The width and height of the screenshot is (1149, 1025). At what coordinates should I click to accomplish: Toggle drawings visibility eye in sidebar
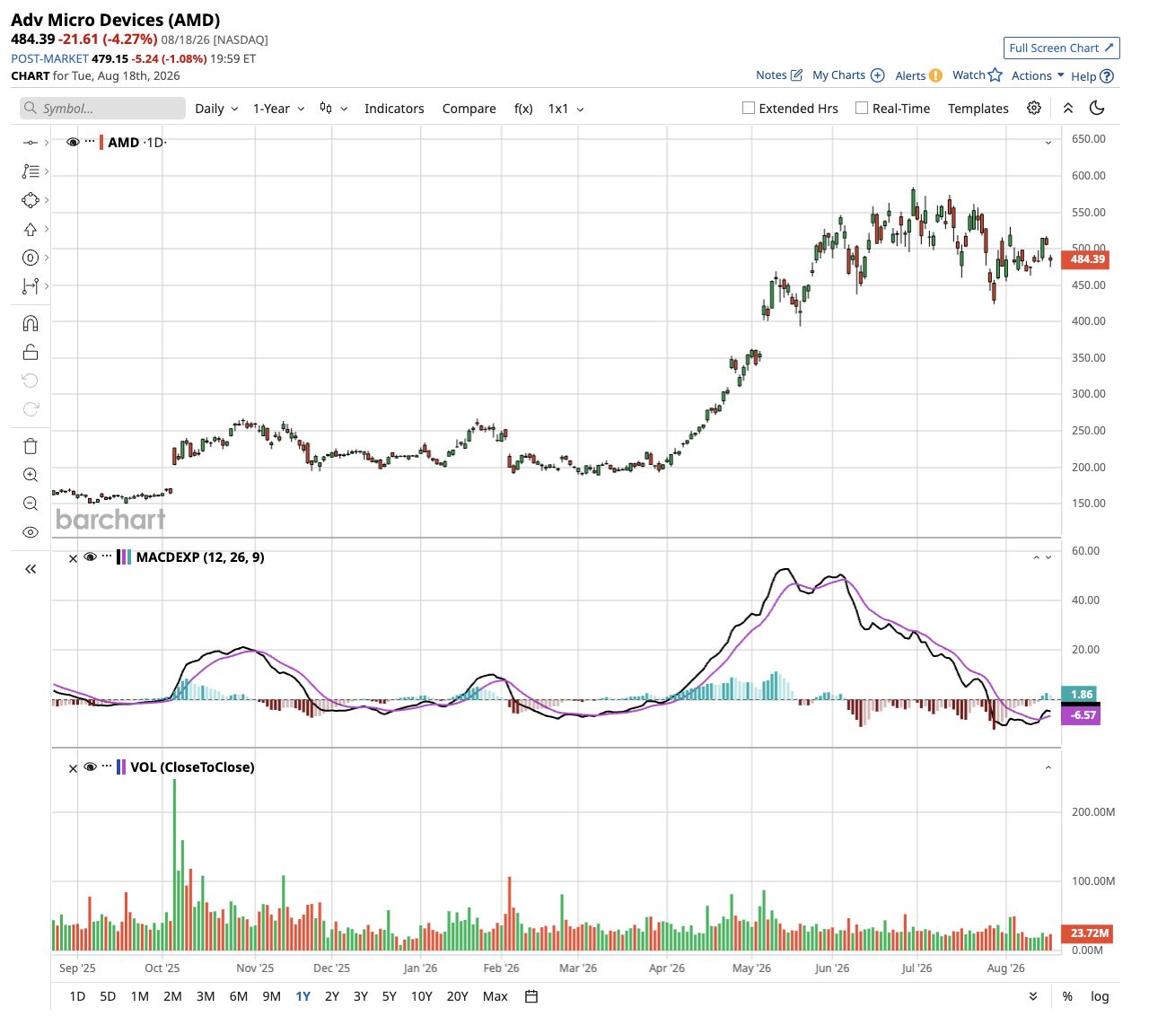pos(31,532)
